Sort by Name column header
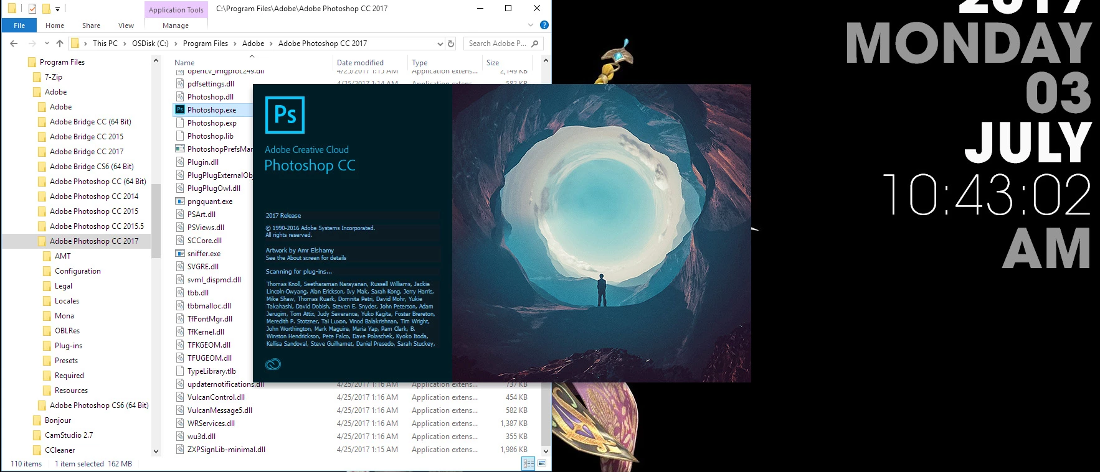 (184, 63)
